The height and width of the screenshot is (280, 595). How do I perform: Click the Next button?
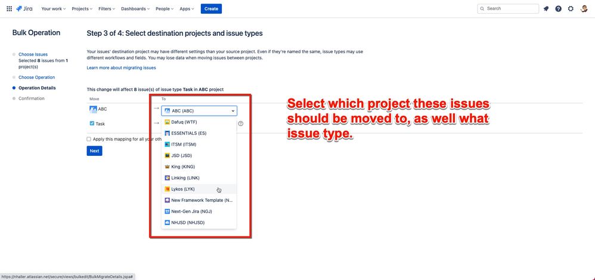click(x=94, y=151)
